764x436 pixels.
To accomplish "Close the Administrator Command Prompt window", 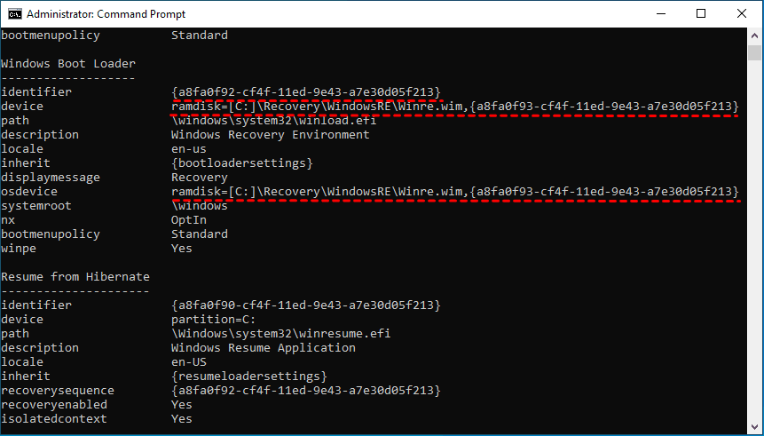I will point(742,14).
